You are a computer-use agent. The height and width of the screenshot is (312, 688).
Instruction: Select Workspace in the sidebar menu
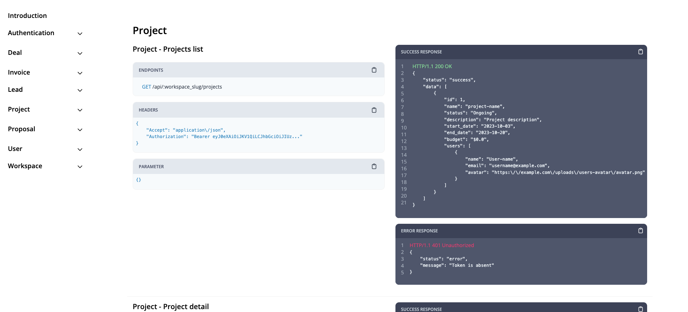coord(25,166)
